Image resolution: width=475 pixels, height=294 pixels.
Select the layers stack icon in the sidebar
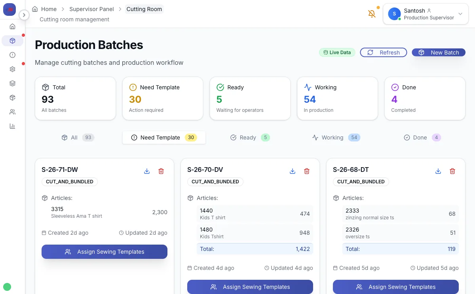coord(12,83)
